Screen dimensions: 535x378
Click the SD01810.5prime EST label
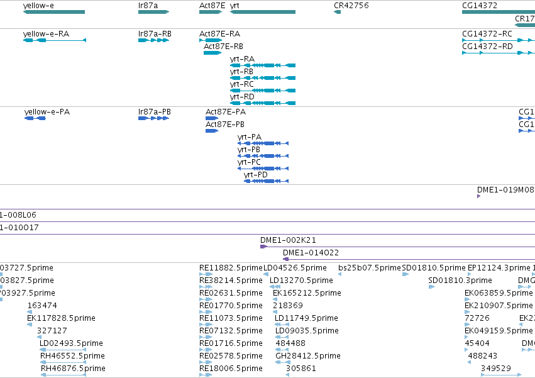tap(434, 268)
